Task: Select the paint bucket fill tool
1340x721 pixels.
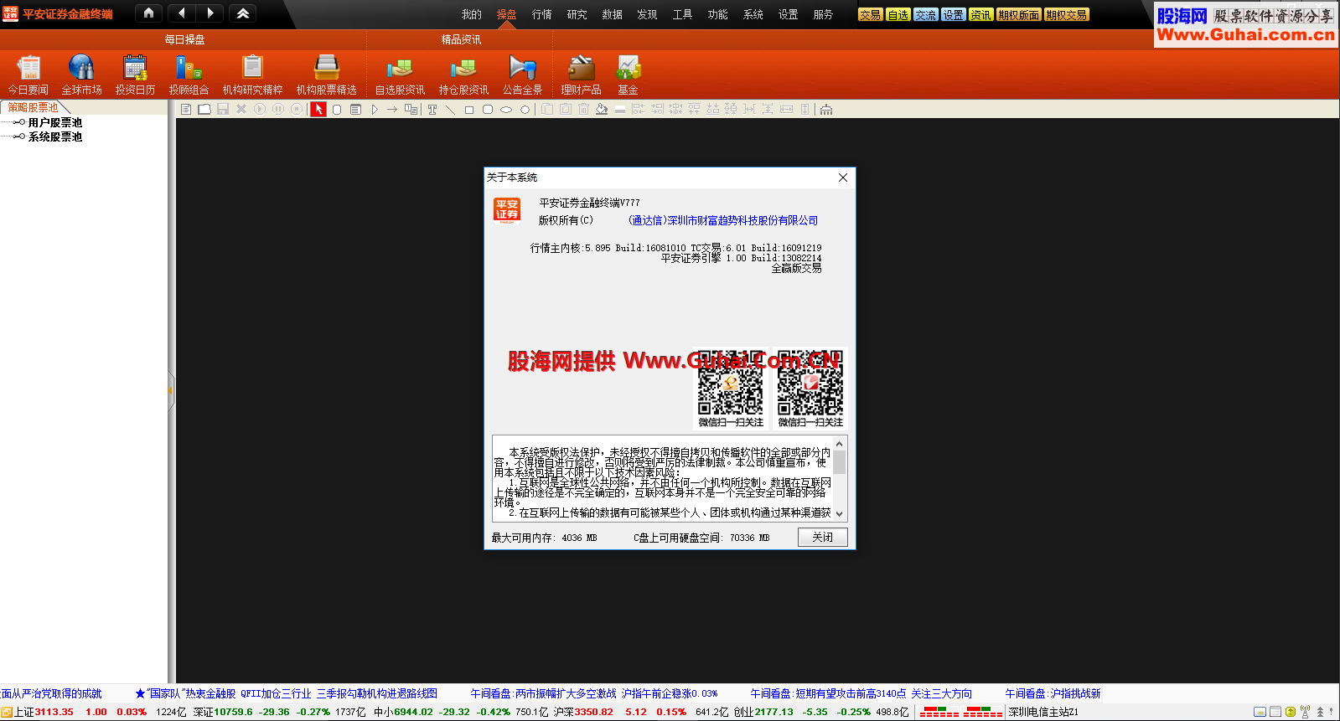Action: 602,109
